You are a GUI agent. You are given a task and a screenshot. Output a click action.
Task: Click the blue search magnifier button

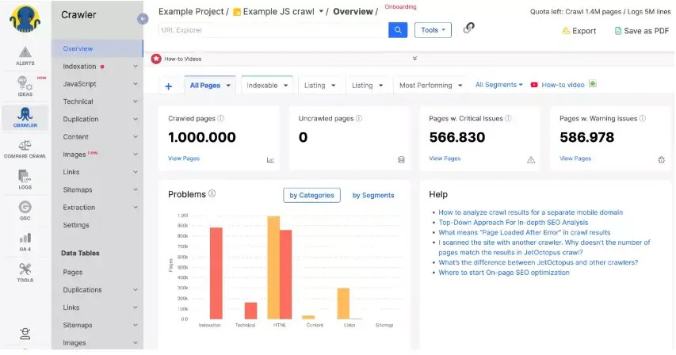click(x=397, y=30)
